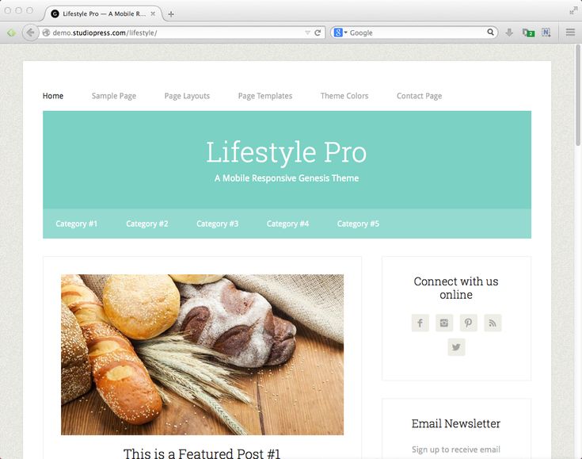Open the downloads arrow icon
Screen dimensions: 582x459
tap(509, 33)
